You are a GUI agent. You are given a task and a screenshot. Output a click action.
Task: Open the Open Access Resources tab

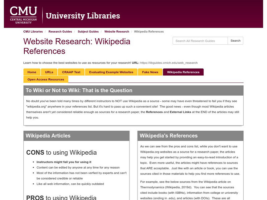coord(46,79)
